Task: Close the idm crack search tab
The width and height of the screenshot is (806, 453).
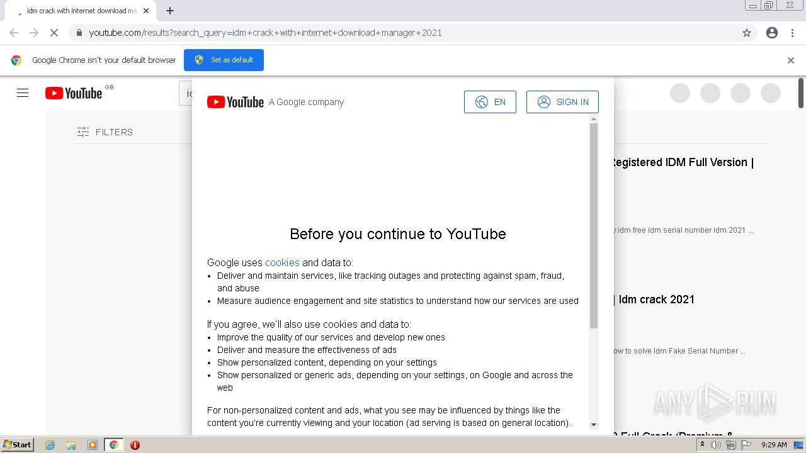Action: pyautogui.click(x=146, y=11)
